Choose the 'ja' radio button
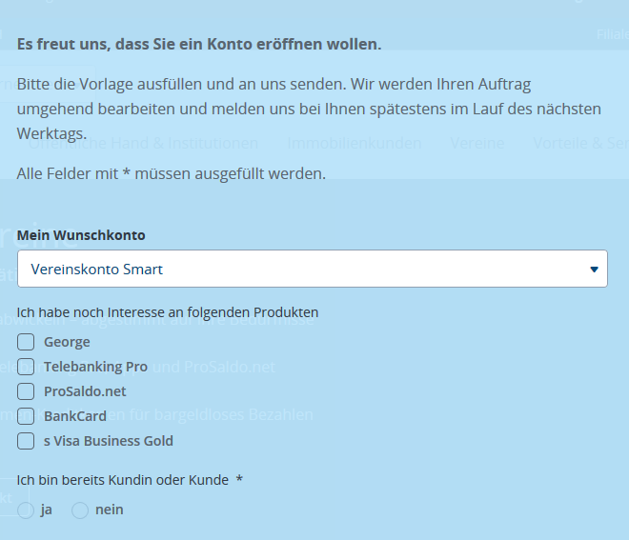 (26, 510)
